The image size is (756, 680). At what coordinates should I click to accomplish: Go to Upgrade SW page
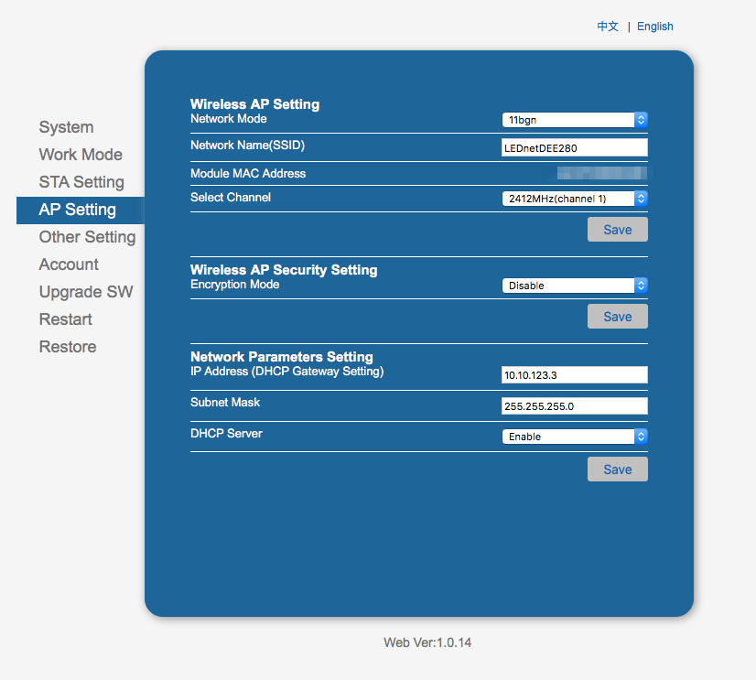[x=86, y=292]
